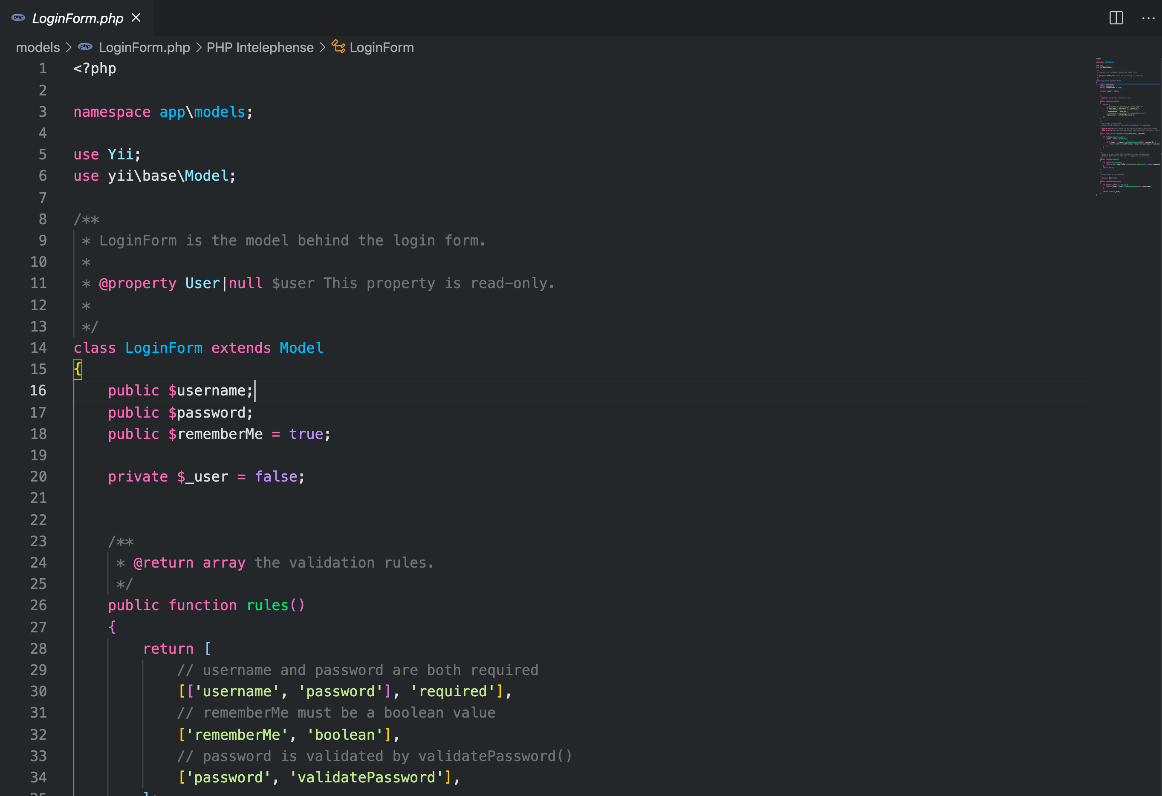
Task: Open the LoginForm class breadcrumb
Action: [x=381, y=47]
